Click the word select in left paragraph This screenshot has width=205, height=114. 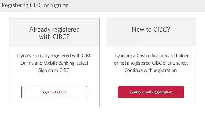point(83,63)
